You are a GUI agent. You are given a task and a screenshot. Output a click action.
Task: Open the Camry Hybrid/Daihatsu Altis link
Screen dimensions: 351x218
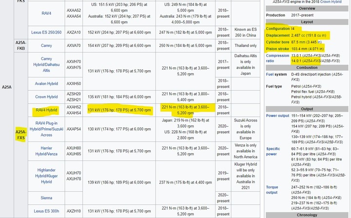[46, 64]
